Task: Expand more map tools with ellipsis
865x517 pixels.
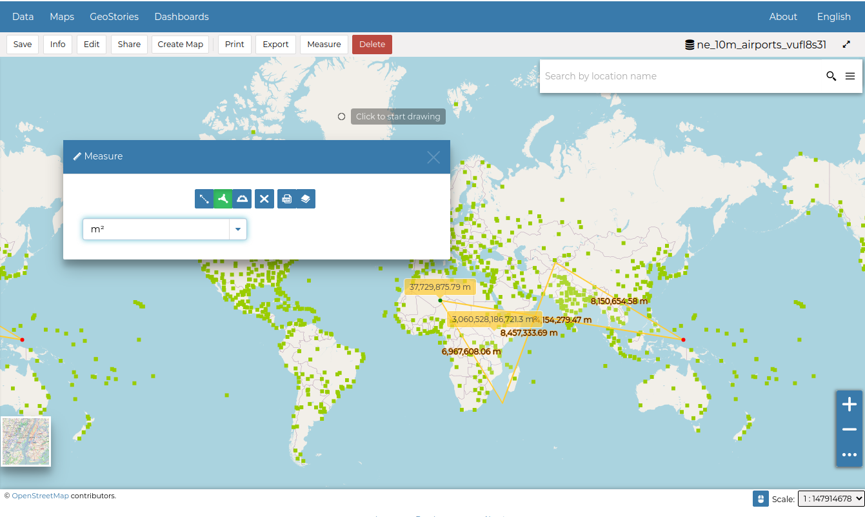Action: (849, 454)
